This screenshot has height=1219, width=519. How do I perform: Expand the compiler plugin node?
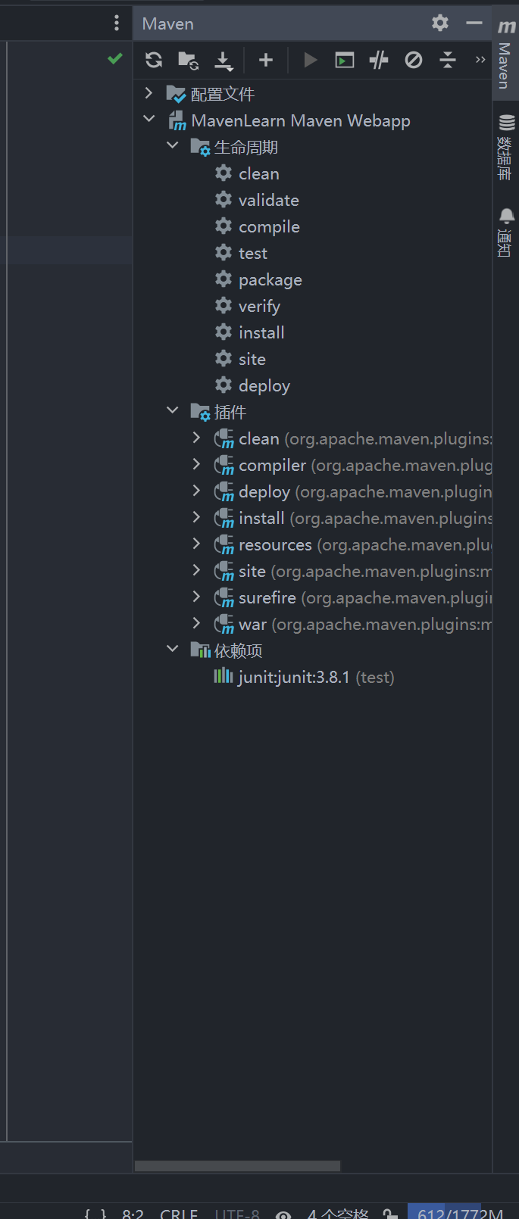pos(196,464)
